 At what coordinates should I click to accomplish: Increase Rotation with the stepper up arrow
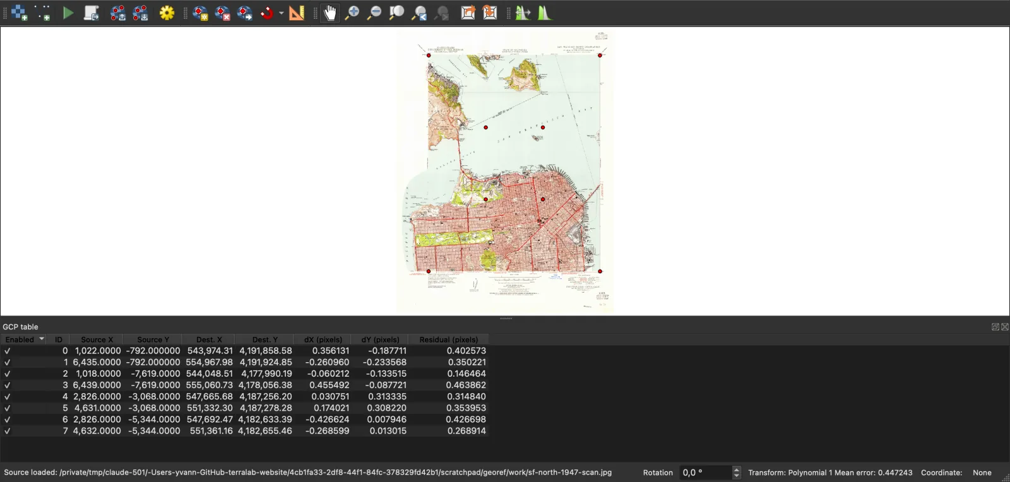tap(736, 469)
